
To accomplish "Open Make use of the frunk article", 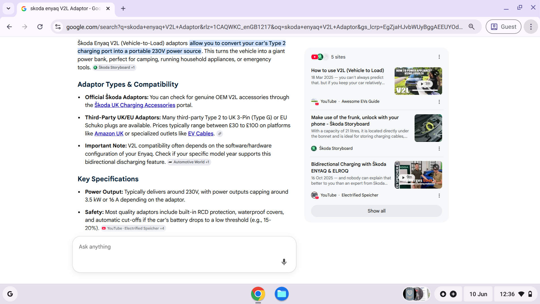I will pyautogui.click(x=355, y=120).
